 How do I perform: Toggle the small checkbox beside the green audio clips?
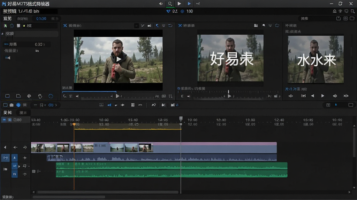[x=34, y=172]
